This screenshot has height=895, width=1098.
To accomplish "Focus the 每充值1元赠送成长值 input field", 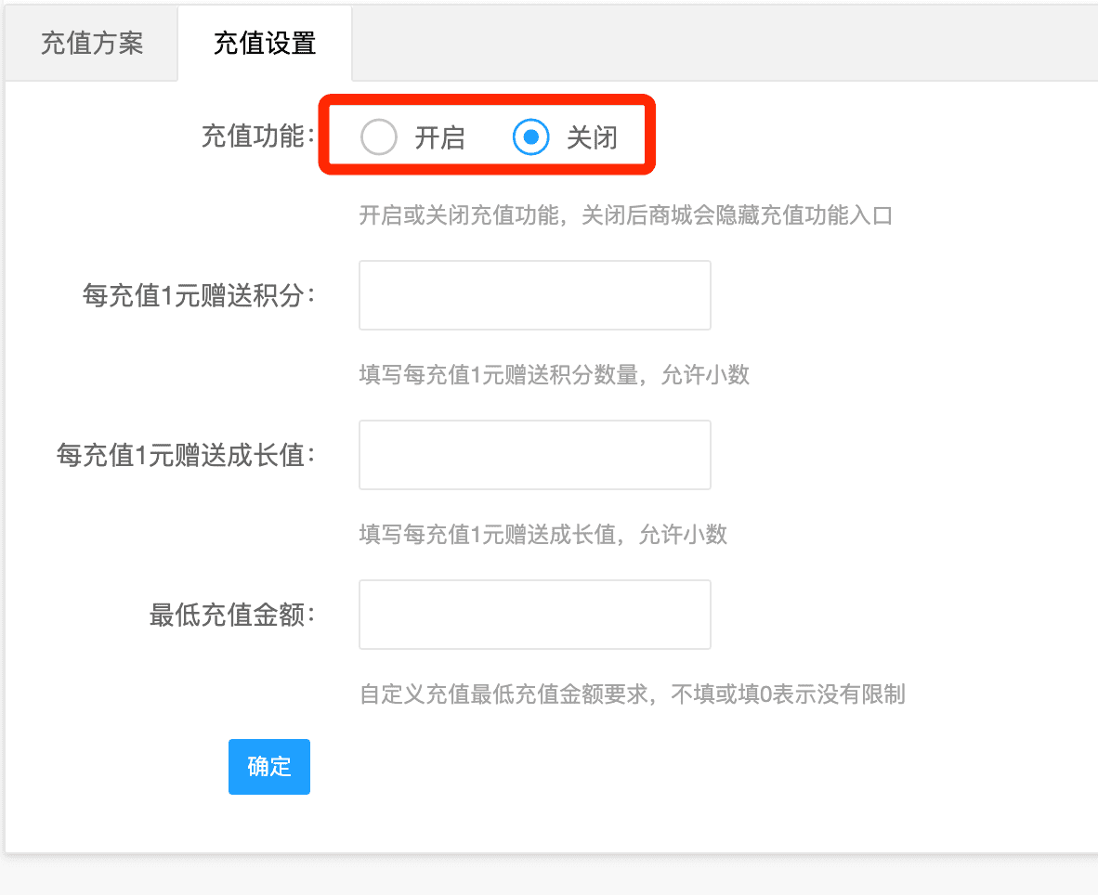I will [x=534, y=455].
